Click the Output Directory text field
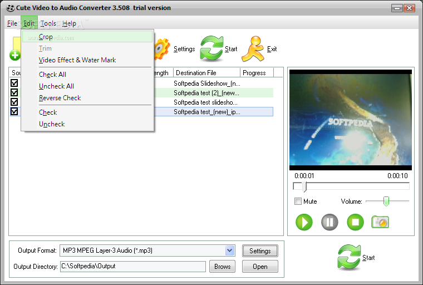 click(132, 267)
